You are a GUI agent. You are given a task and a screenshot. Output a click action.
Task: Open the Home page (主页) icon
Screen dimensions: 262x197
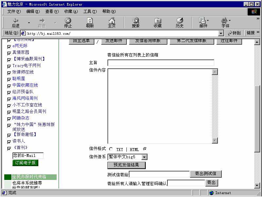click(112, 22)
